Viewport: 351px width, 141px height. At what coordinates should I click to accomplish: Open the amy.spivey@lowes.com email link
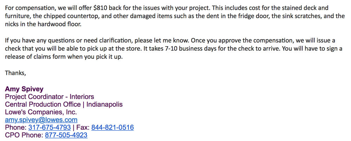click(x=41, y=120)
